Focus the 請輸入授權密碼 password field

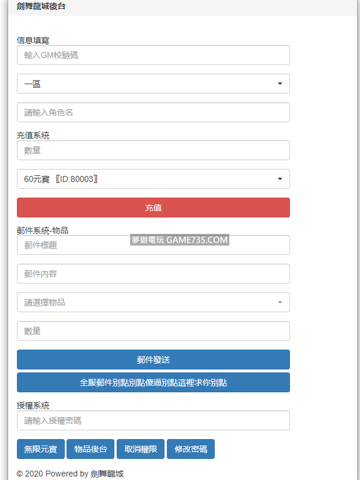(153, 420)
